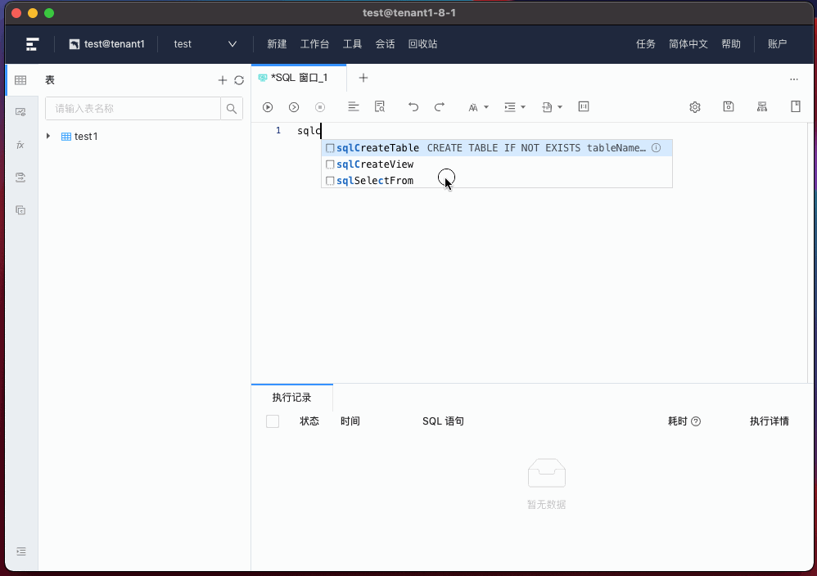Open the 工具 menu
Image resolution: width=817 pixels, height=576 pixels.
coord(352,44)
